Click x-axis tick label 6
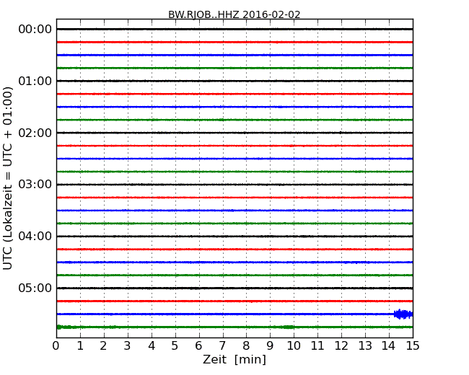The image size is (469, 375). pyautogui.click(x=199, y=346)
